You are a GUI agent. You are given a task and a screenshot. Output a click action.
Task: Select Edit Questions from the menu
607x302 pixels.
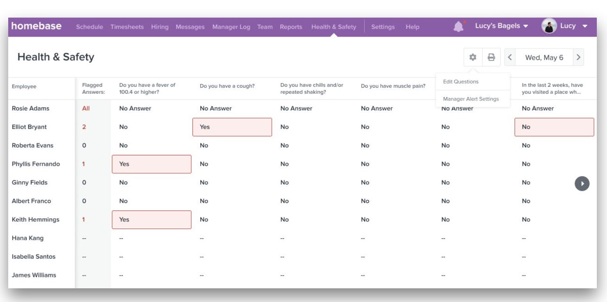click(x=461, y=82)
